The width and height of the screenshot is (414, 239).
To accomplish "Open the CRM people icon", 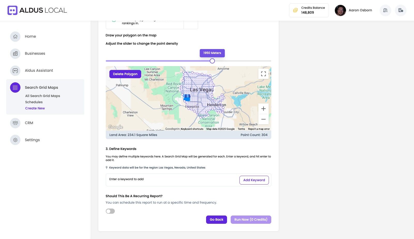I will (15, 123).
